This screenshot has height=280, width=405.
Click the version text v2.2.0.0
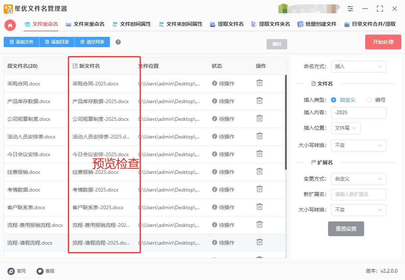pyautogui.click(x=389, y=271)
